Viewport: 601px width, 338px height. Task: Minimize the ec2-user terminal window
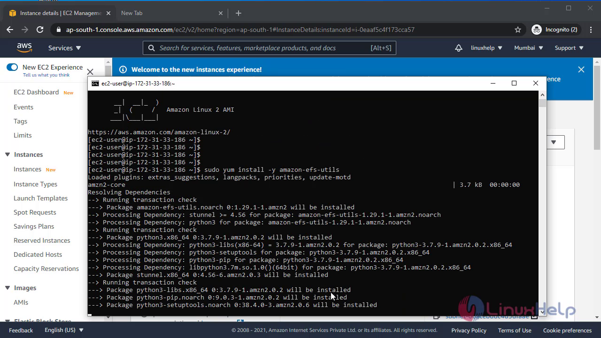pyautogui.click(x=493, y=83)
